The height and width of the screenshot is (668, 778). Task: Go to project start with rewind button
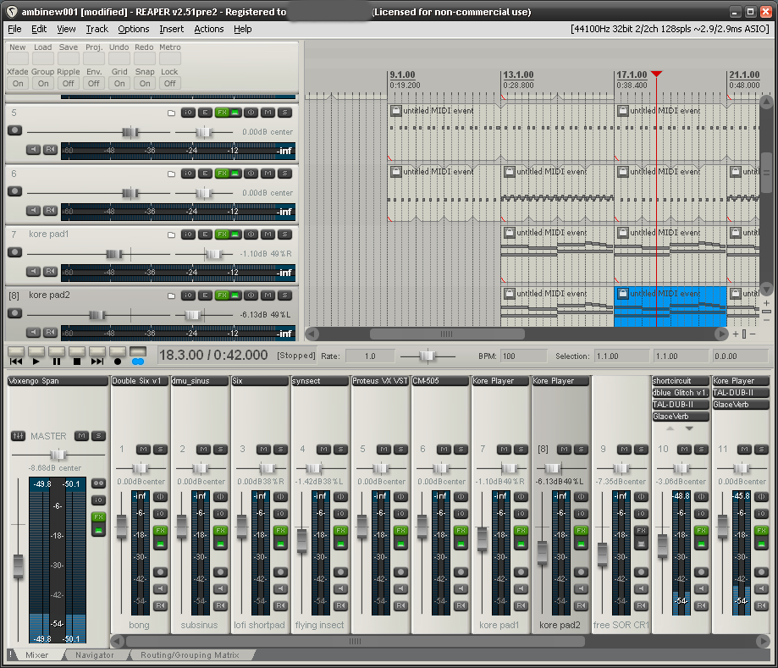(x=16, y=356)
